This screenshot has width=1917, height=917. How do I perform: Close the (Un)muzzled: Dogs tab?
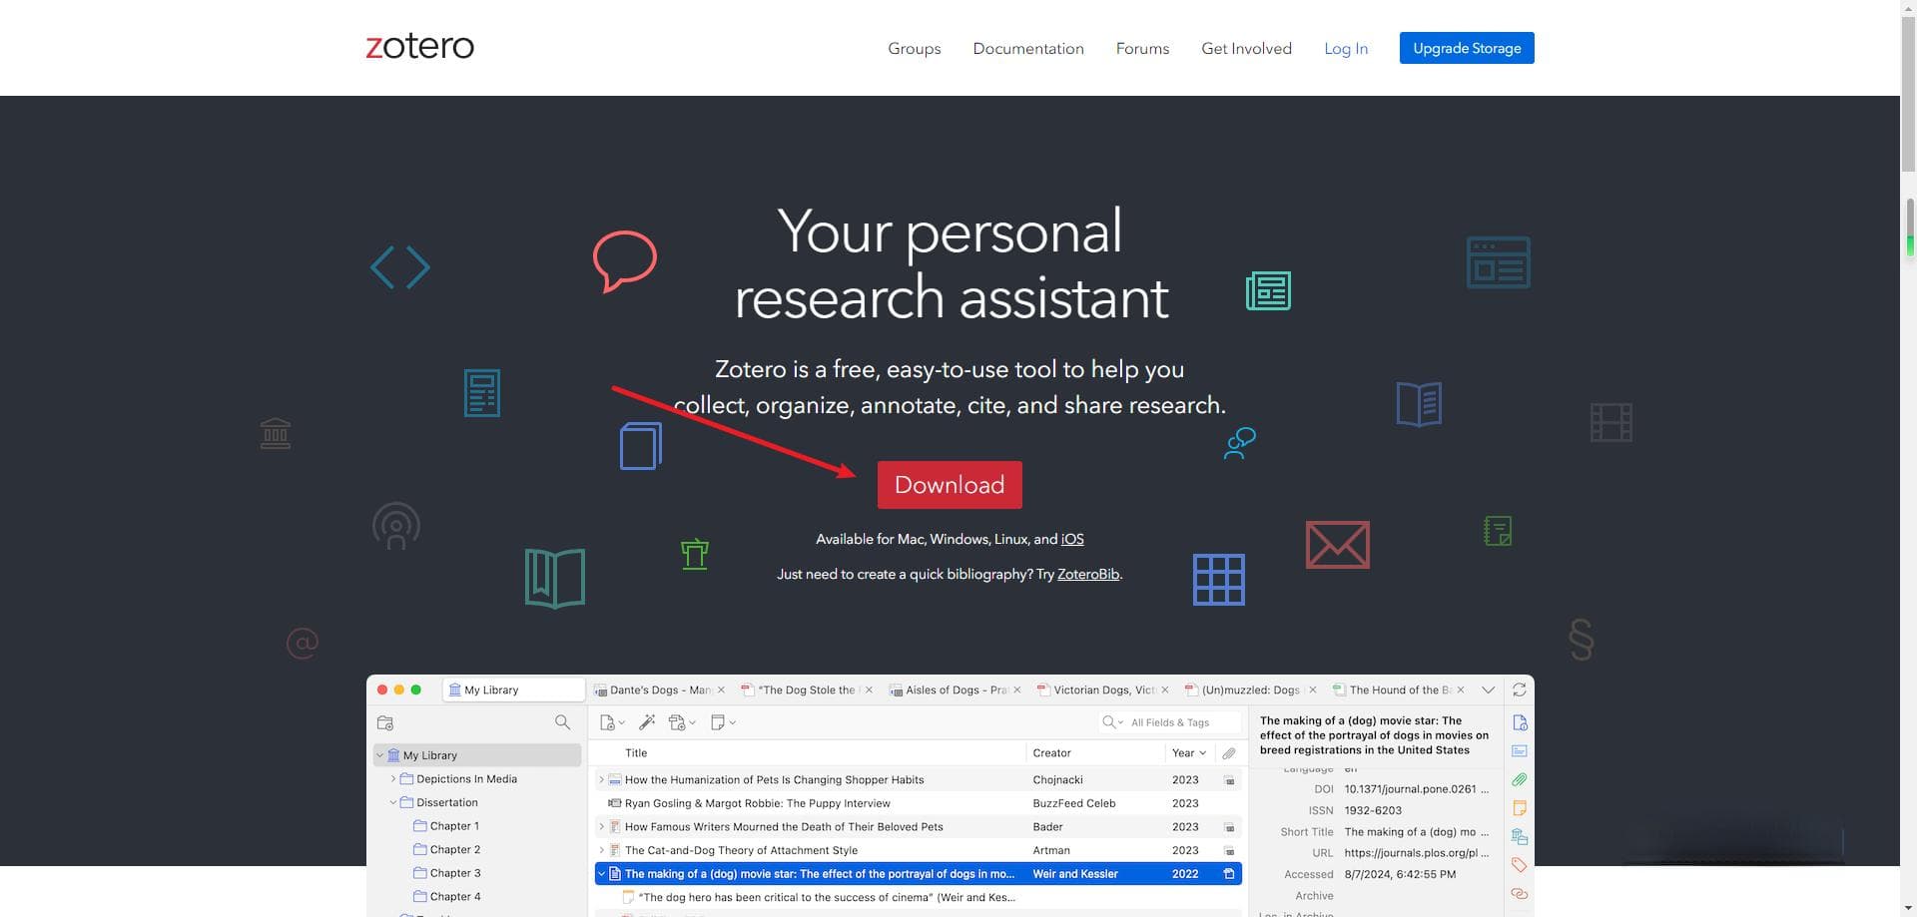coord(1313,689)
